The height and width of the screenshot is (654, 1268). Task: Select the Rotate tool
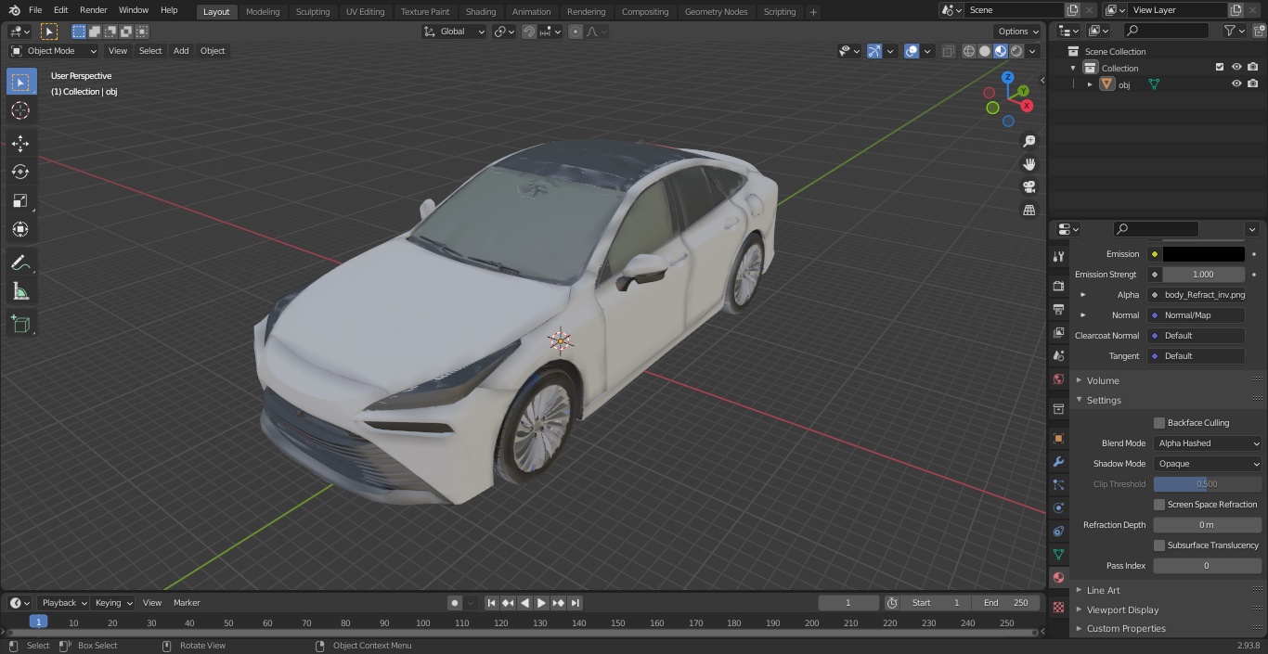click(20, 172)
